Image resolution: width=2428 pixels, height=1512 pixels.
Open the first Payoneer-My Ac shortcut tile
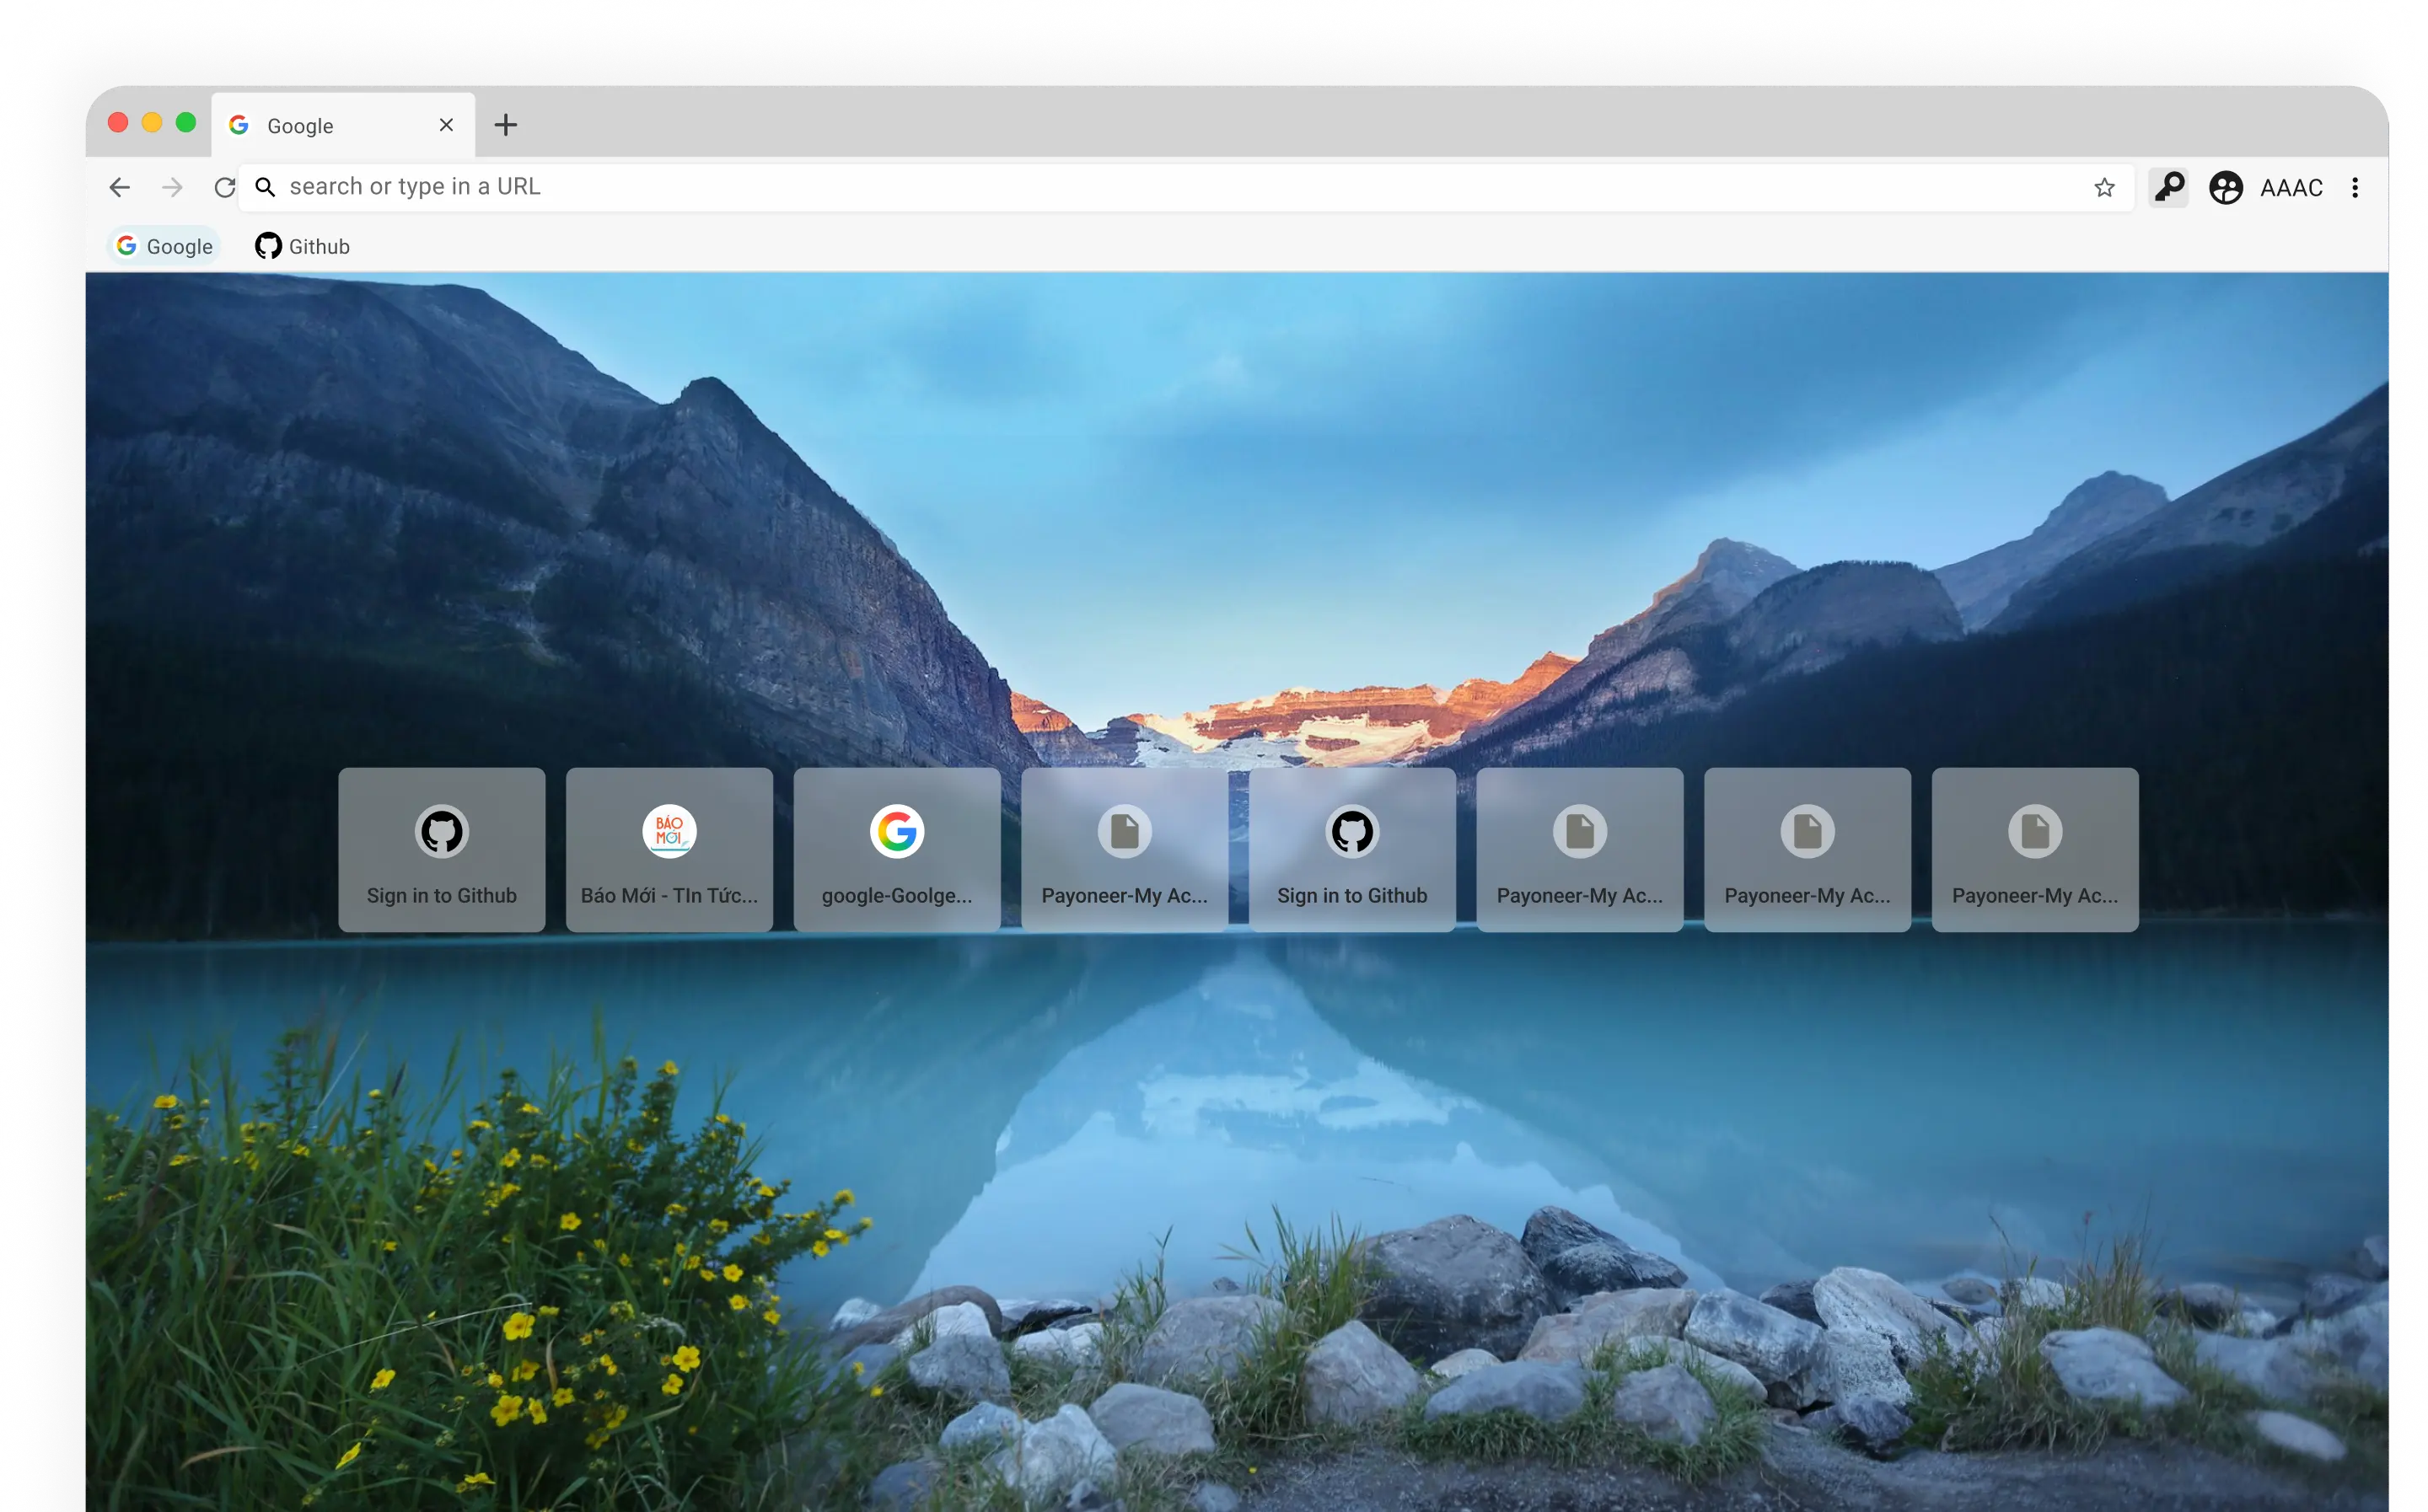[x=1124, y=850]
